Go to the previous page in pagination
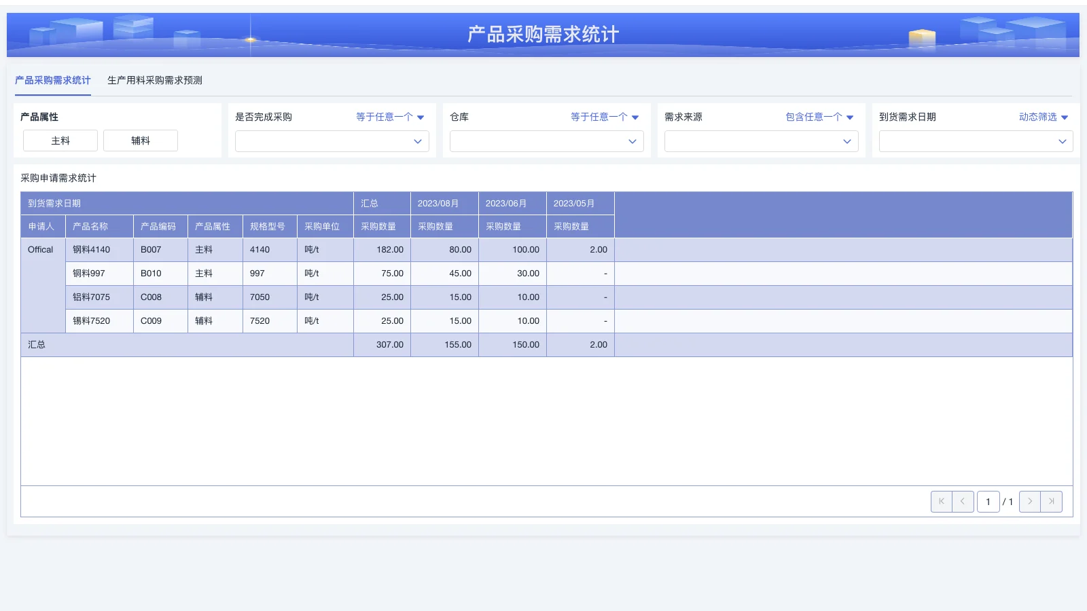1087x611 pixels. coord(963,501)
